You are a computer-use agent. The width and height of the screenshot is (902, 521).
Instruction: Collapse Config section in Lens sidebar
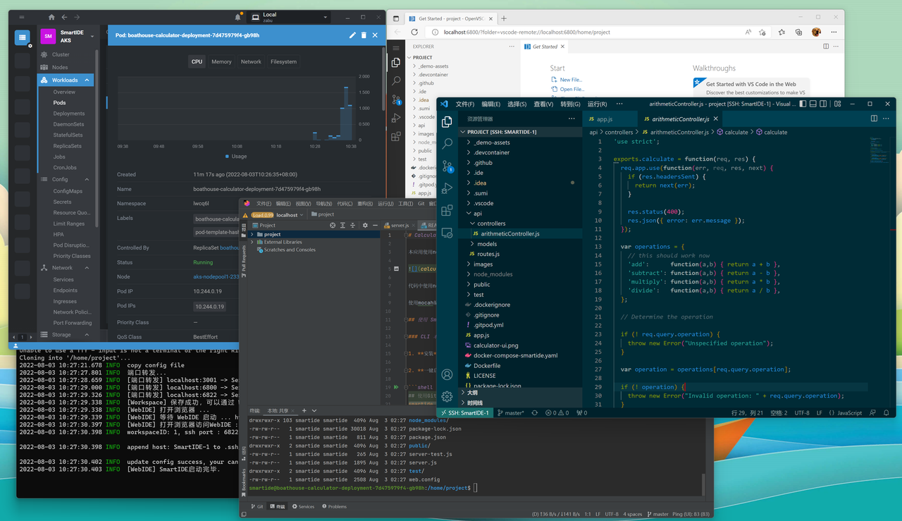pos(87,180)
